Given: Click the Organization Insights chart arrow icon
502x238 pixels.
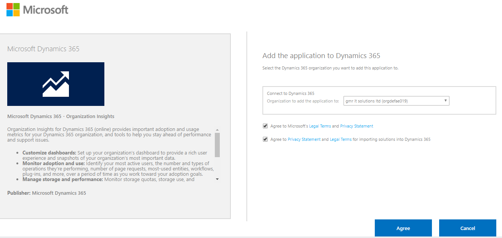Looking at the screenshot, I should coord(56,84).
